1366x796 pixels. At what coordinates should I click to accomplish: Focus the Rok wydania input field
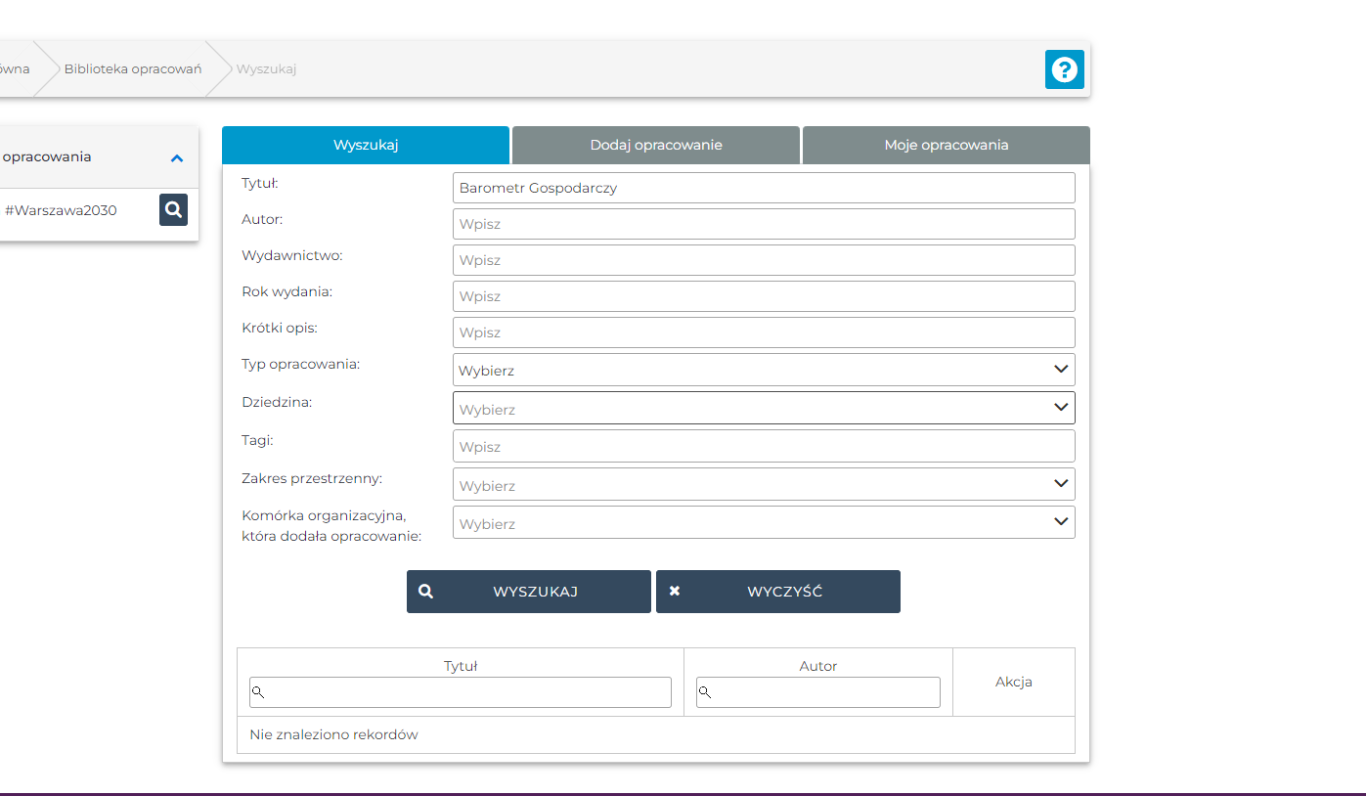click(x=763, y=296)
